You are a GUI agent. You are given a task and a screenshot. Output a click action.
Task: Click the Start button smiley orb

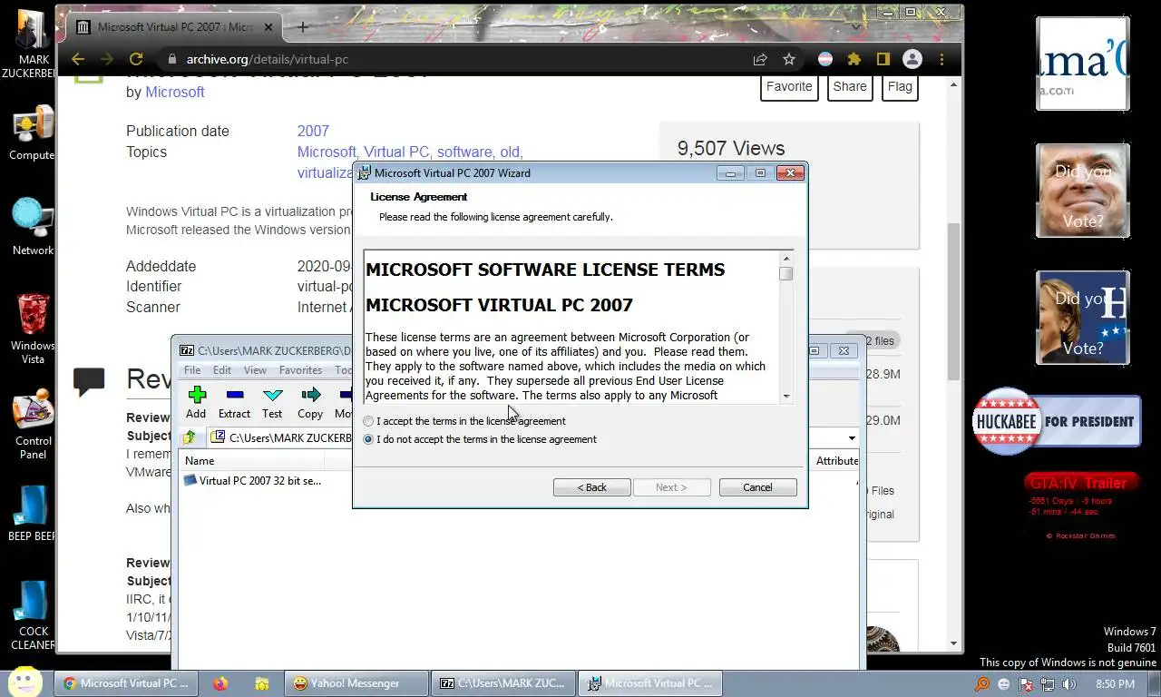25,682
